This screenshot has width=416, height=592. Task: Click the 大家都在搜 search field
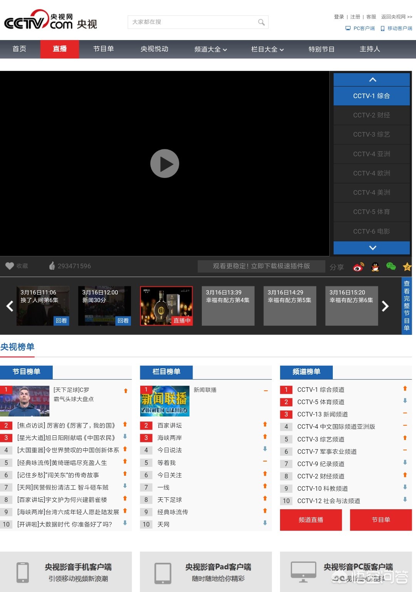193,22
